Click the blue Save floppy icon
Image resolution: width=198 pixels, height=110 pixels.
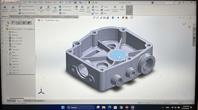pyautogui.click(x=75, y=2)
